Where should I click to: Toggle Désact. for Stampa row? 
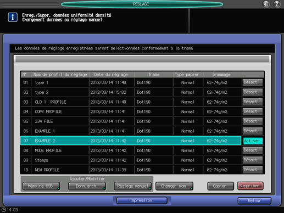pos(253,160)
